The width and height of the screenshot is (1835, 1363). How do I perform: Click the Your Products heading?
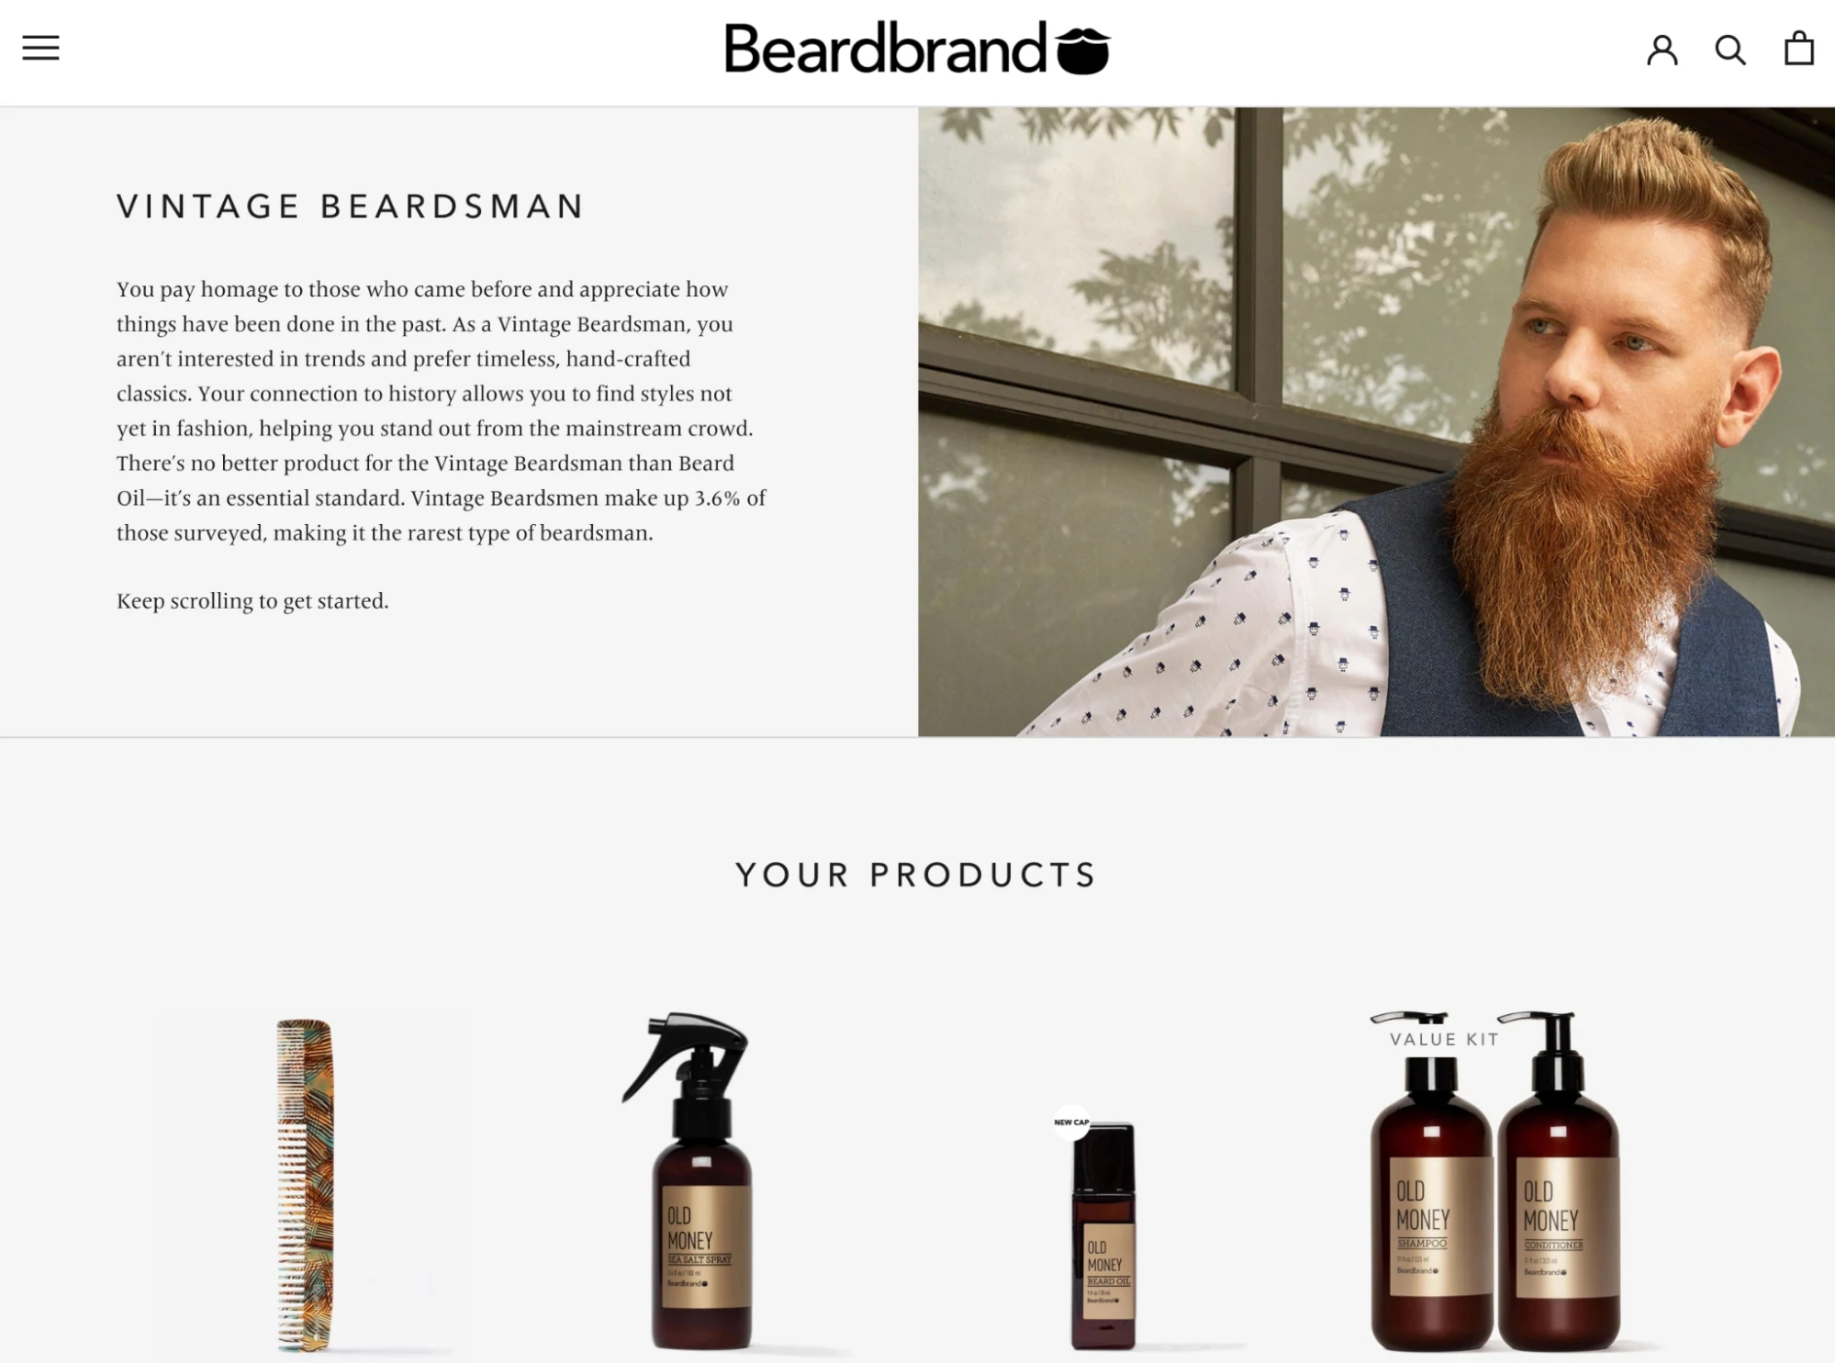tap(916, 875)
